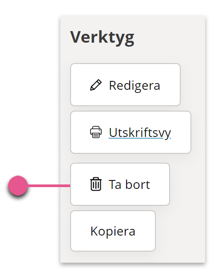The width and height of the screenshot is (214, 276).
Task: Click the Kopiera button
Action: 113,231
